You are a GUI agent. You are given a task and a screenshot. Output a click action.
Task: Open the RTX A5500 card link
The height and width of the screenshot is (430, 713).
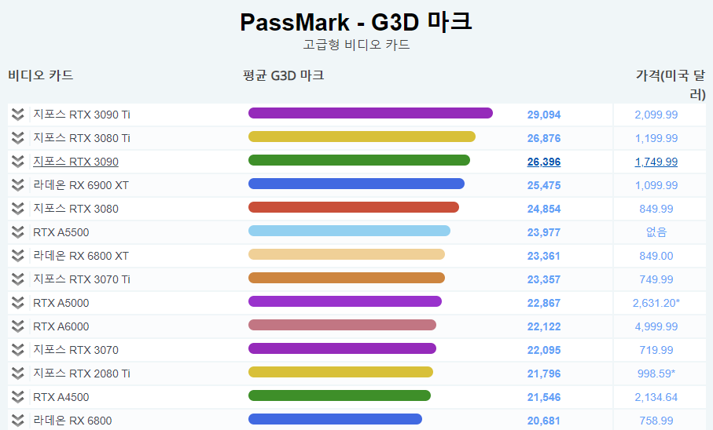[x=61, y=232]
